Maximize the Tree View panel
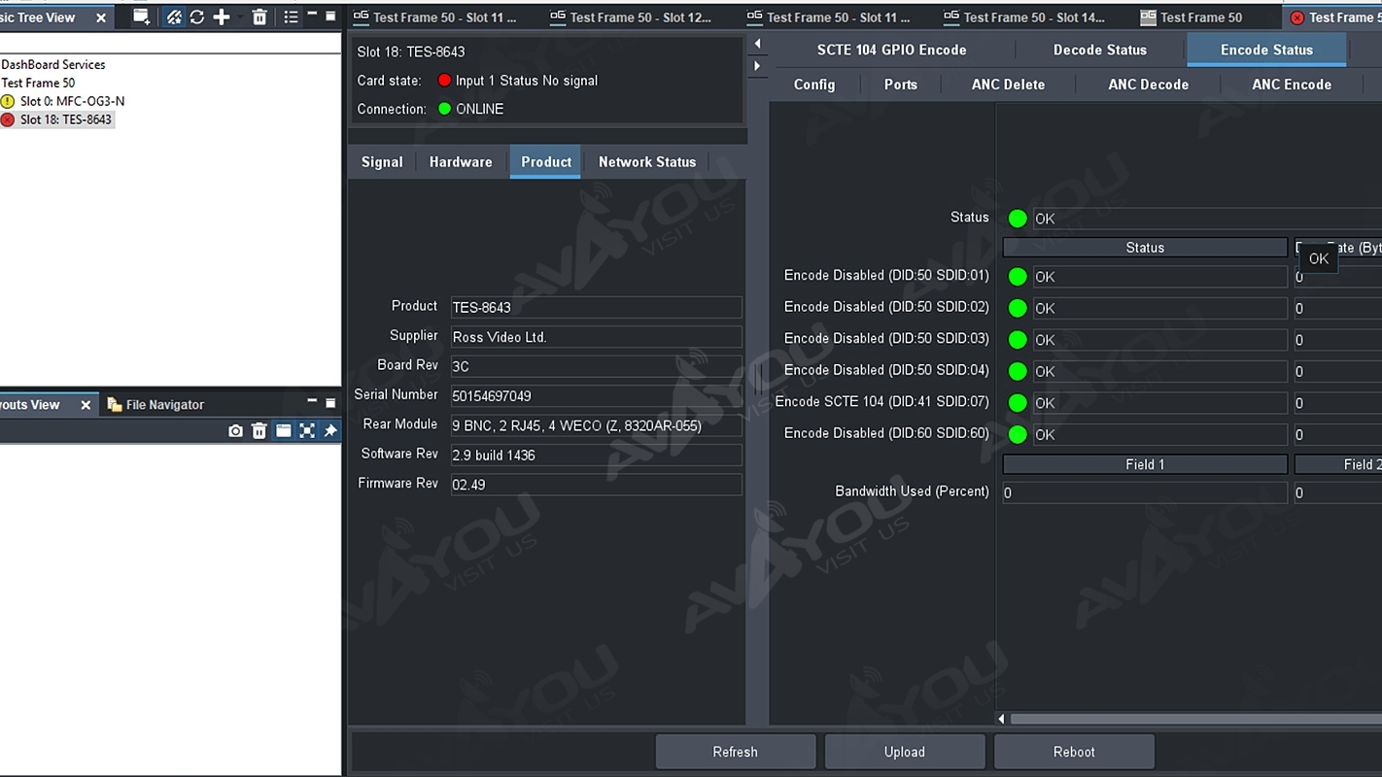The width and height of the screenshot is (1382, 777). click(330, 16)
